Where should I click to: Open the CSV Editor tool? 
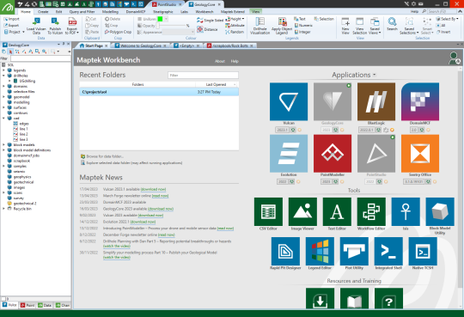click(x=268, y=211)
